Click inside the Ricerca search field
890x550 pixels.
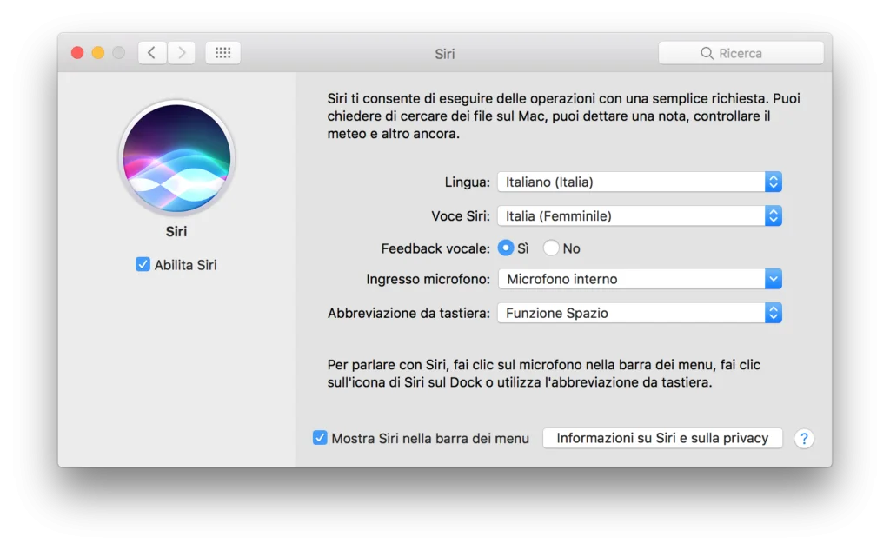click(x=747, y=53)
